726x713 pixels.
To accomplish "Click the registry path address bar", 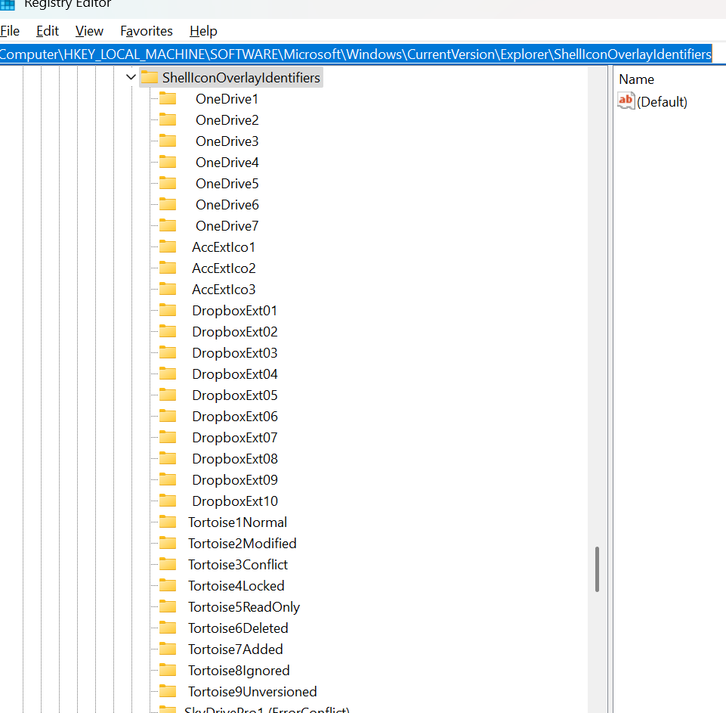I will point(355,54).
